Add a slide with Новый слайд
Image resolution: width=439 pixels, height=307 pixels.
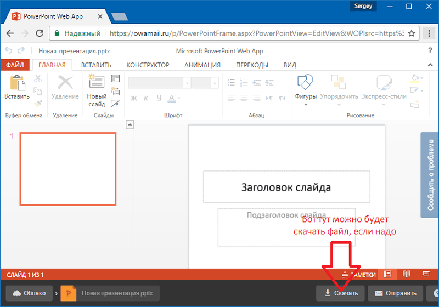[x=97, y=90]
